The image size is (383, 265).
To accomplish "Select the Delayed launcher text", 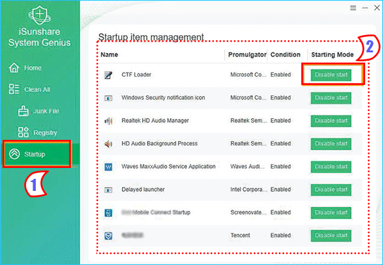I will [x=143, y=189].
